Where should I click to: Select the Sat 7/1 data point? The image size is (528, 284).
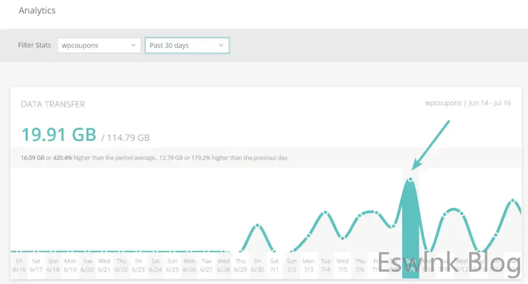274,251
